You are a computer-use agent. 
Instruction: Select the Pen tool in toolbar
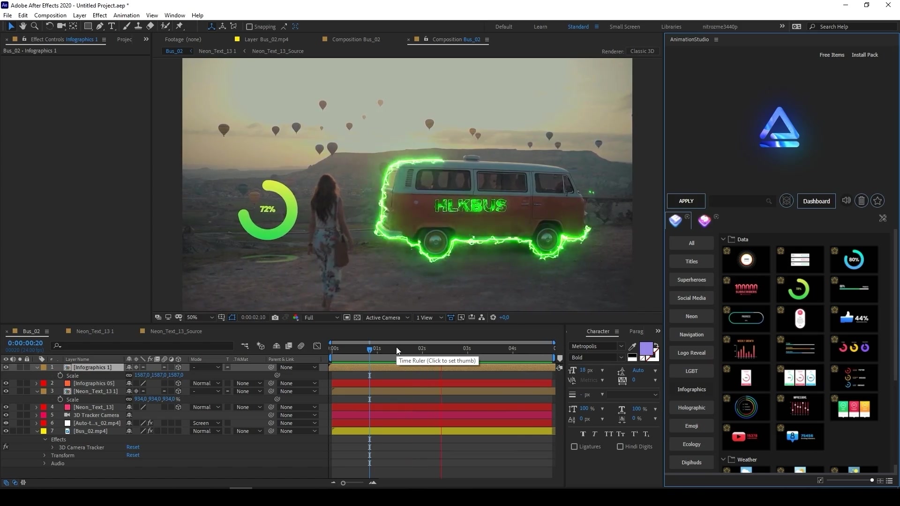[99, 26]
